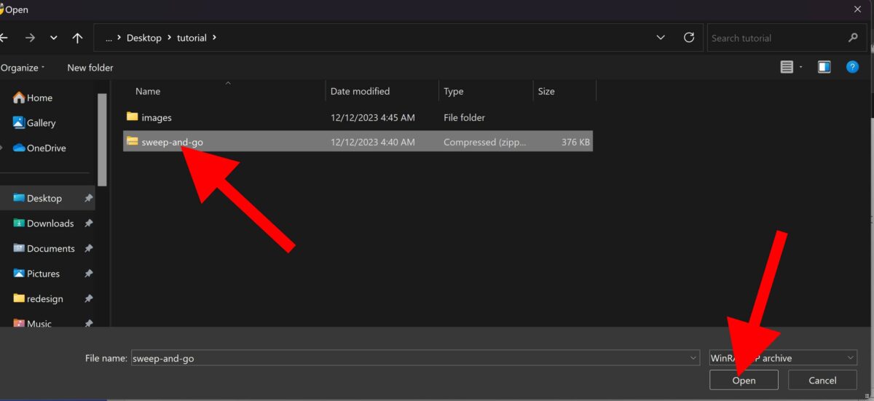The width and height of the screenshot is (874, 401).
Task: Unpin Desktop from quick access
Action: point(88,198)
